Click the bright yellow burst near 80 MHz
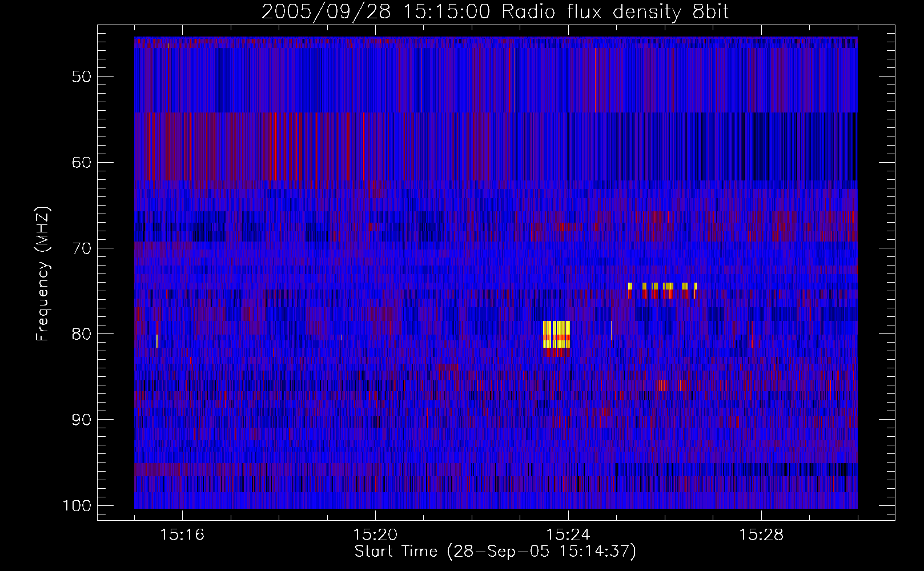This screenshot has width=924, height=571. (556, 334)
